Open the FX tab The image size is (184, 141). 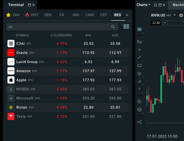[62, 15]
